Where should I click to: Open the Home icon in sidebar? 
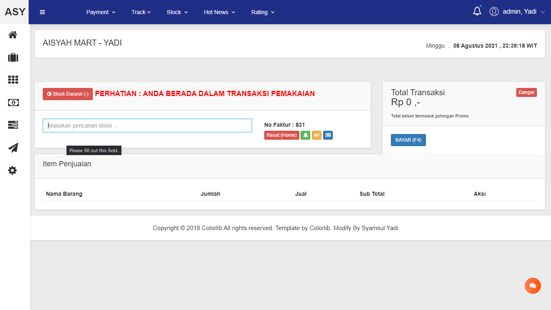13,35
